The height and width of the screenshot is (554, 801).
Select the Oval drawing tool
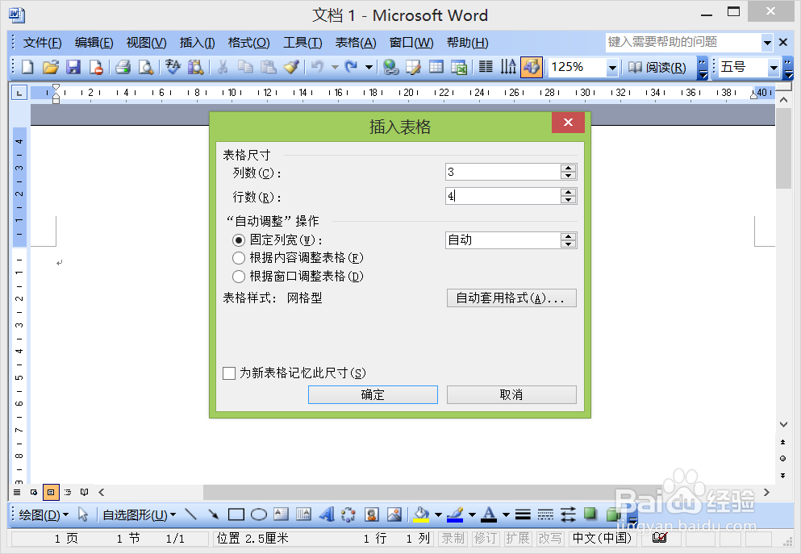click(x=258, y=514)
